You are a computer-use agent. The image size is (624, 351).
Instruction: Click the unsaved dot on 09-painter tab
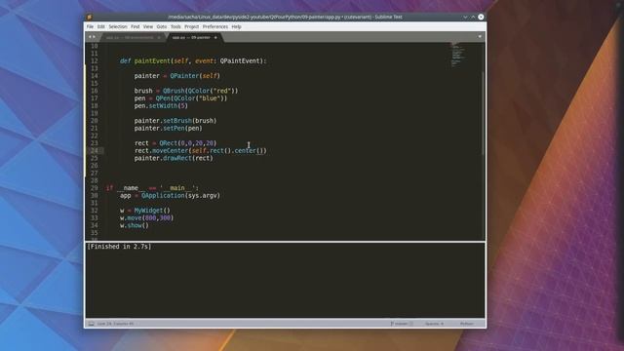pyautogui.click(x=215, y=37)
